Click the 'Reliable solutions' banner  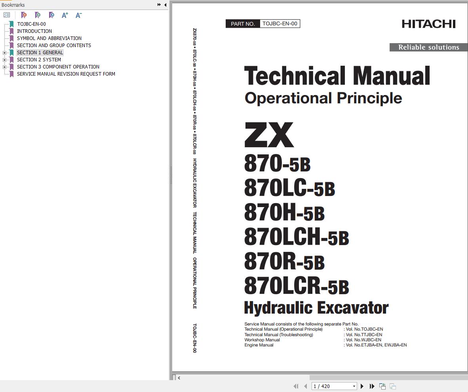428,47
